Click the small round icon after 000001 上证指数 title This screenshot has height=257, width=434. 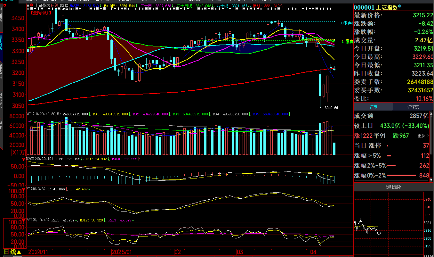(x=399, y=7)
